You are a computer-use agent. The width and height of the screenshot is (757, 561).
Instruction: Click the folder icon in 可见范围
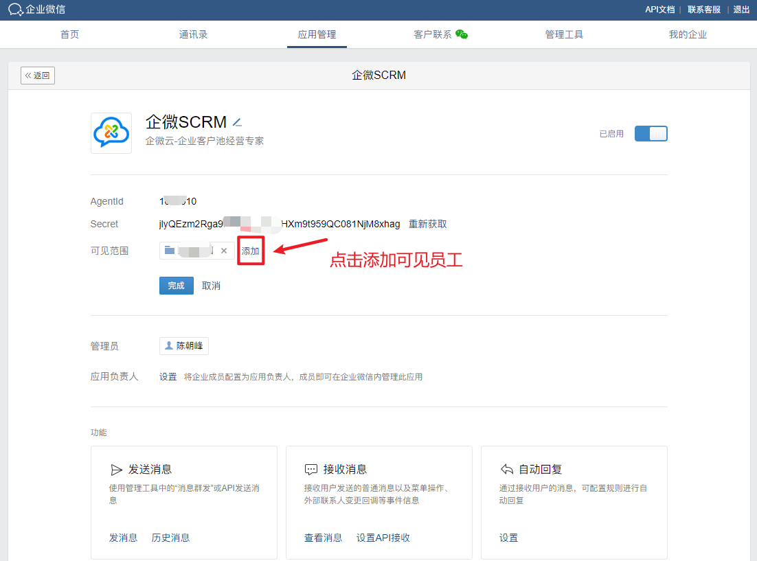[x=170, y=251]
